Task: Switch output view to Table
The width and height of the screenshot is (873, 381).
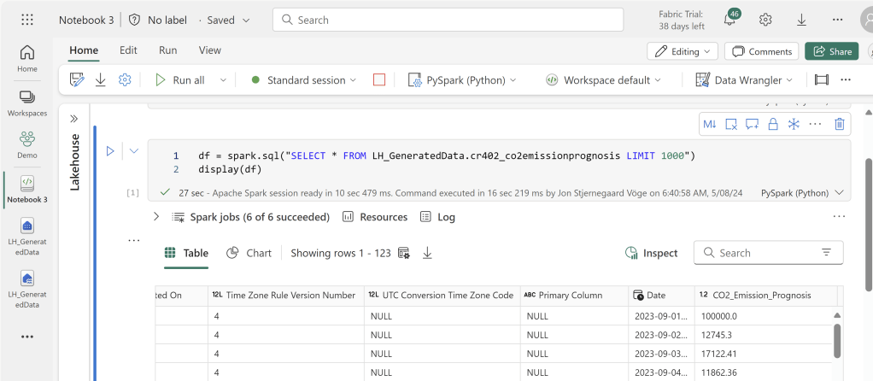Action: tap(185, 253)
